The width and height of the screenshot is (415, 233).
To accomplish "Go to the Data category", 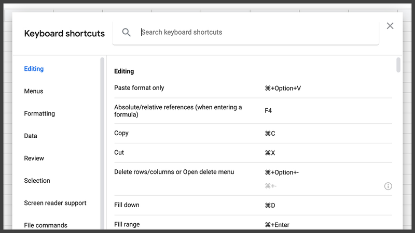I will point(31,136).
